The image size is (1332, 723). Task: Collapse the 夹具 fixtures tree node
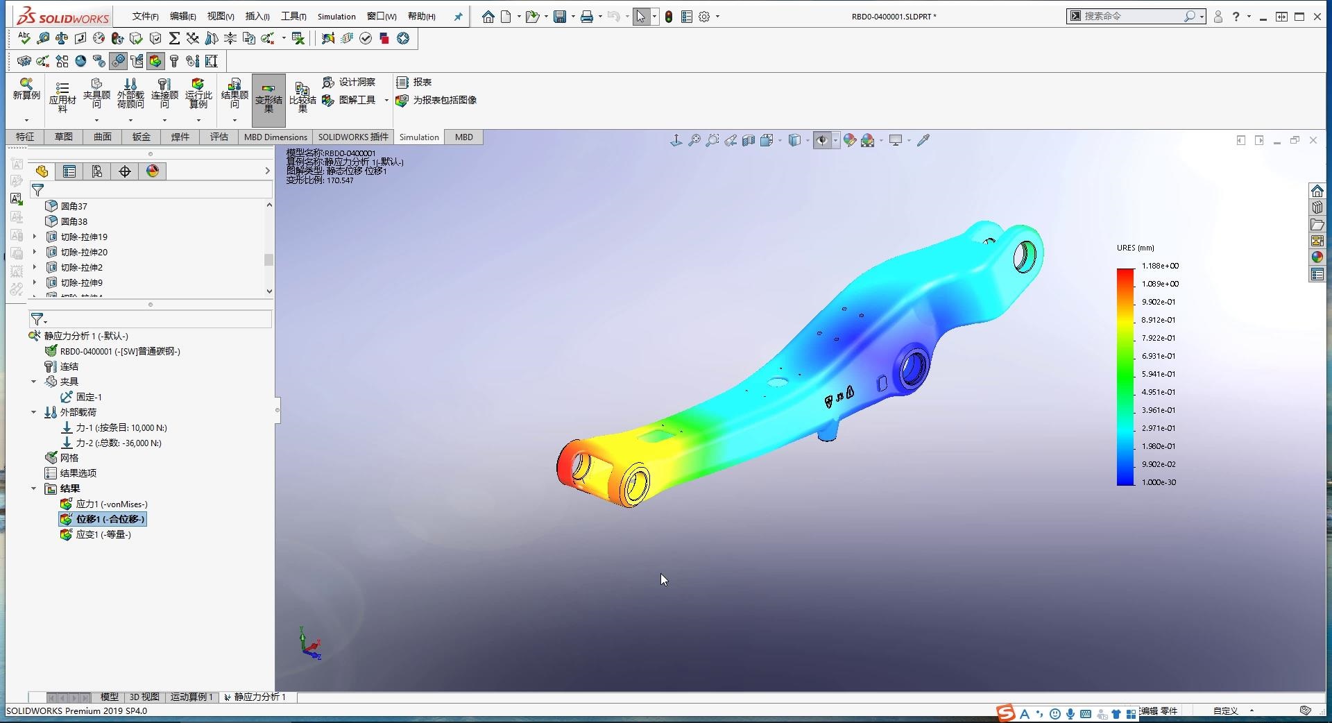[x=33, y=382]
